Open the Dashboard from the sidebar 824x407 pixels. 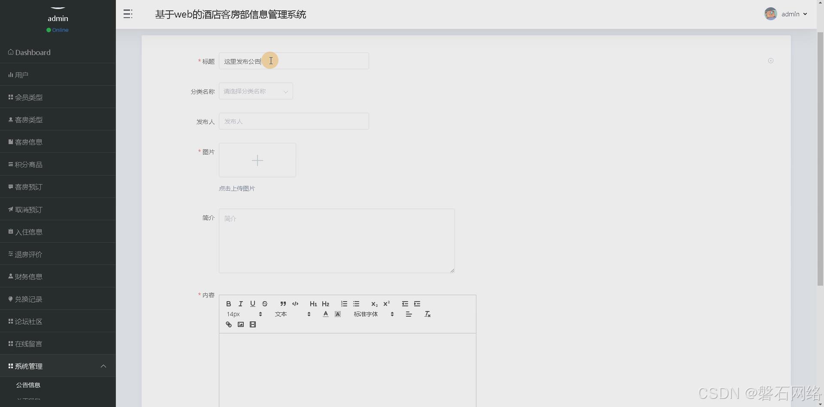tap(32, 52)
